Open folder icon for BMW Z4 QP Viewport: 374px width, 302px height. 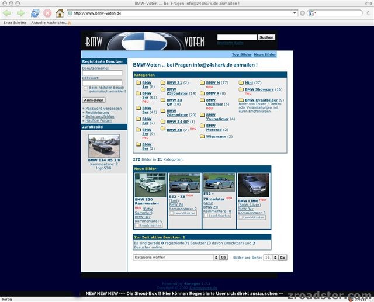point(163,122)
